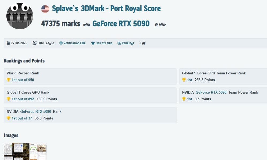Click the trophy icon under Global 1 Cores GPU Rank
The width and height of the screenshot is (267, 160).
pyautogui.click(x=9, y=99)
